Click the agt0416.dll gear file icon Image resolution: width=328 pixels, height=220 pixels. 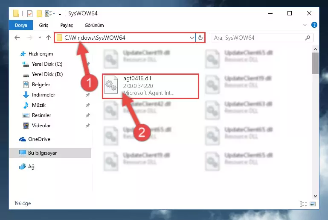point(111,85)
